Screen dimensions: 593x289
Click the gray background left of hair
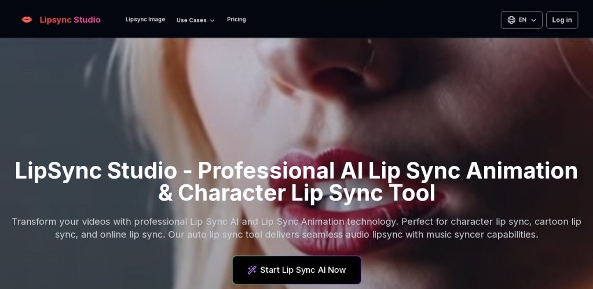click(x=45, y=106)
